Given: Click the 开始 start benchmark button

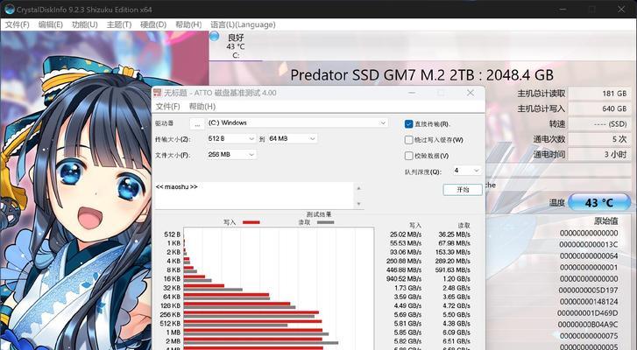Looking at the screenshot, I should 463,189.
